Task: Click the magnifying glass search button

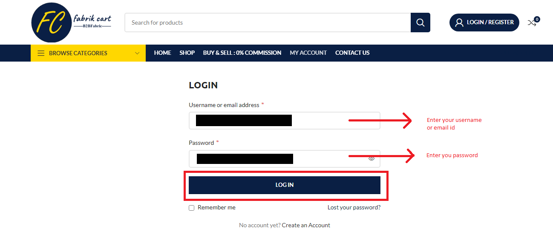Action: pos(420,23)
